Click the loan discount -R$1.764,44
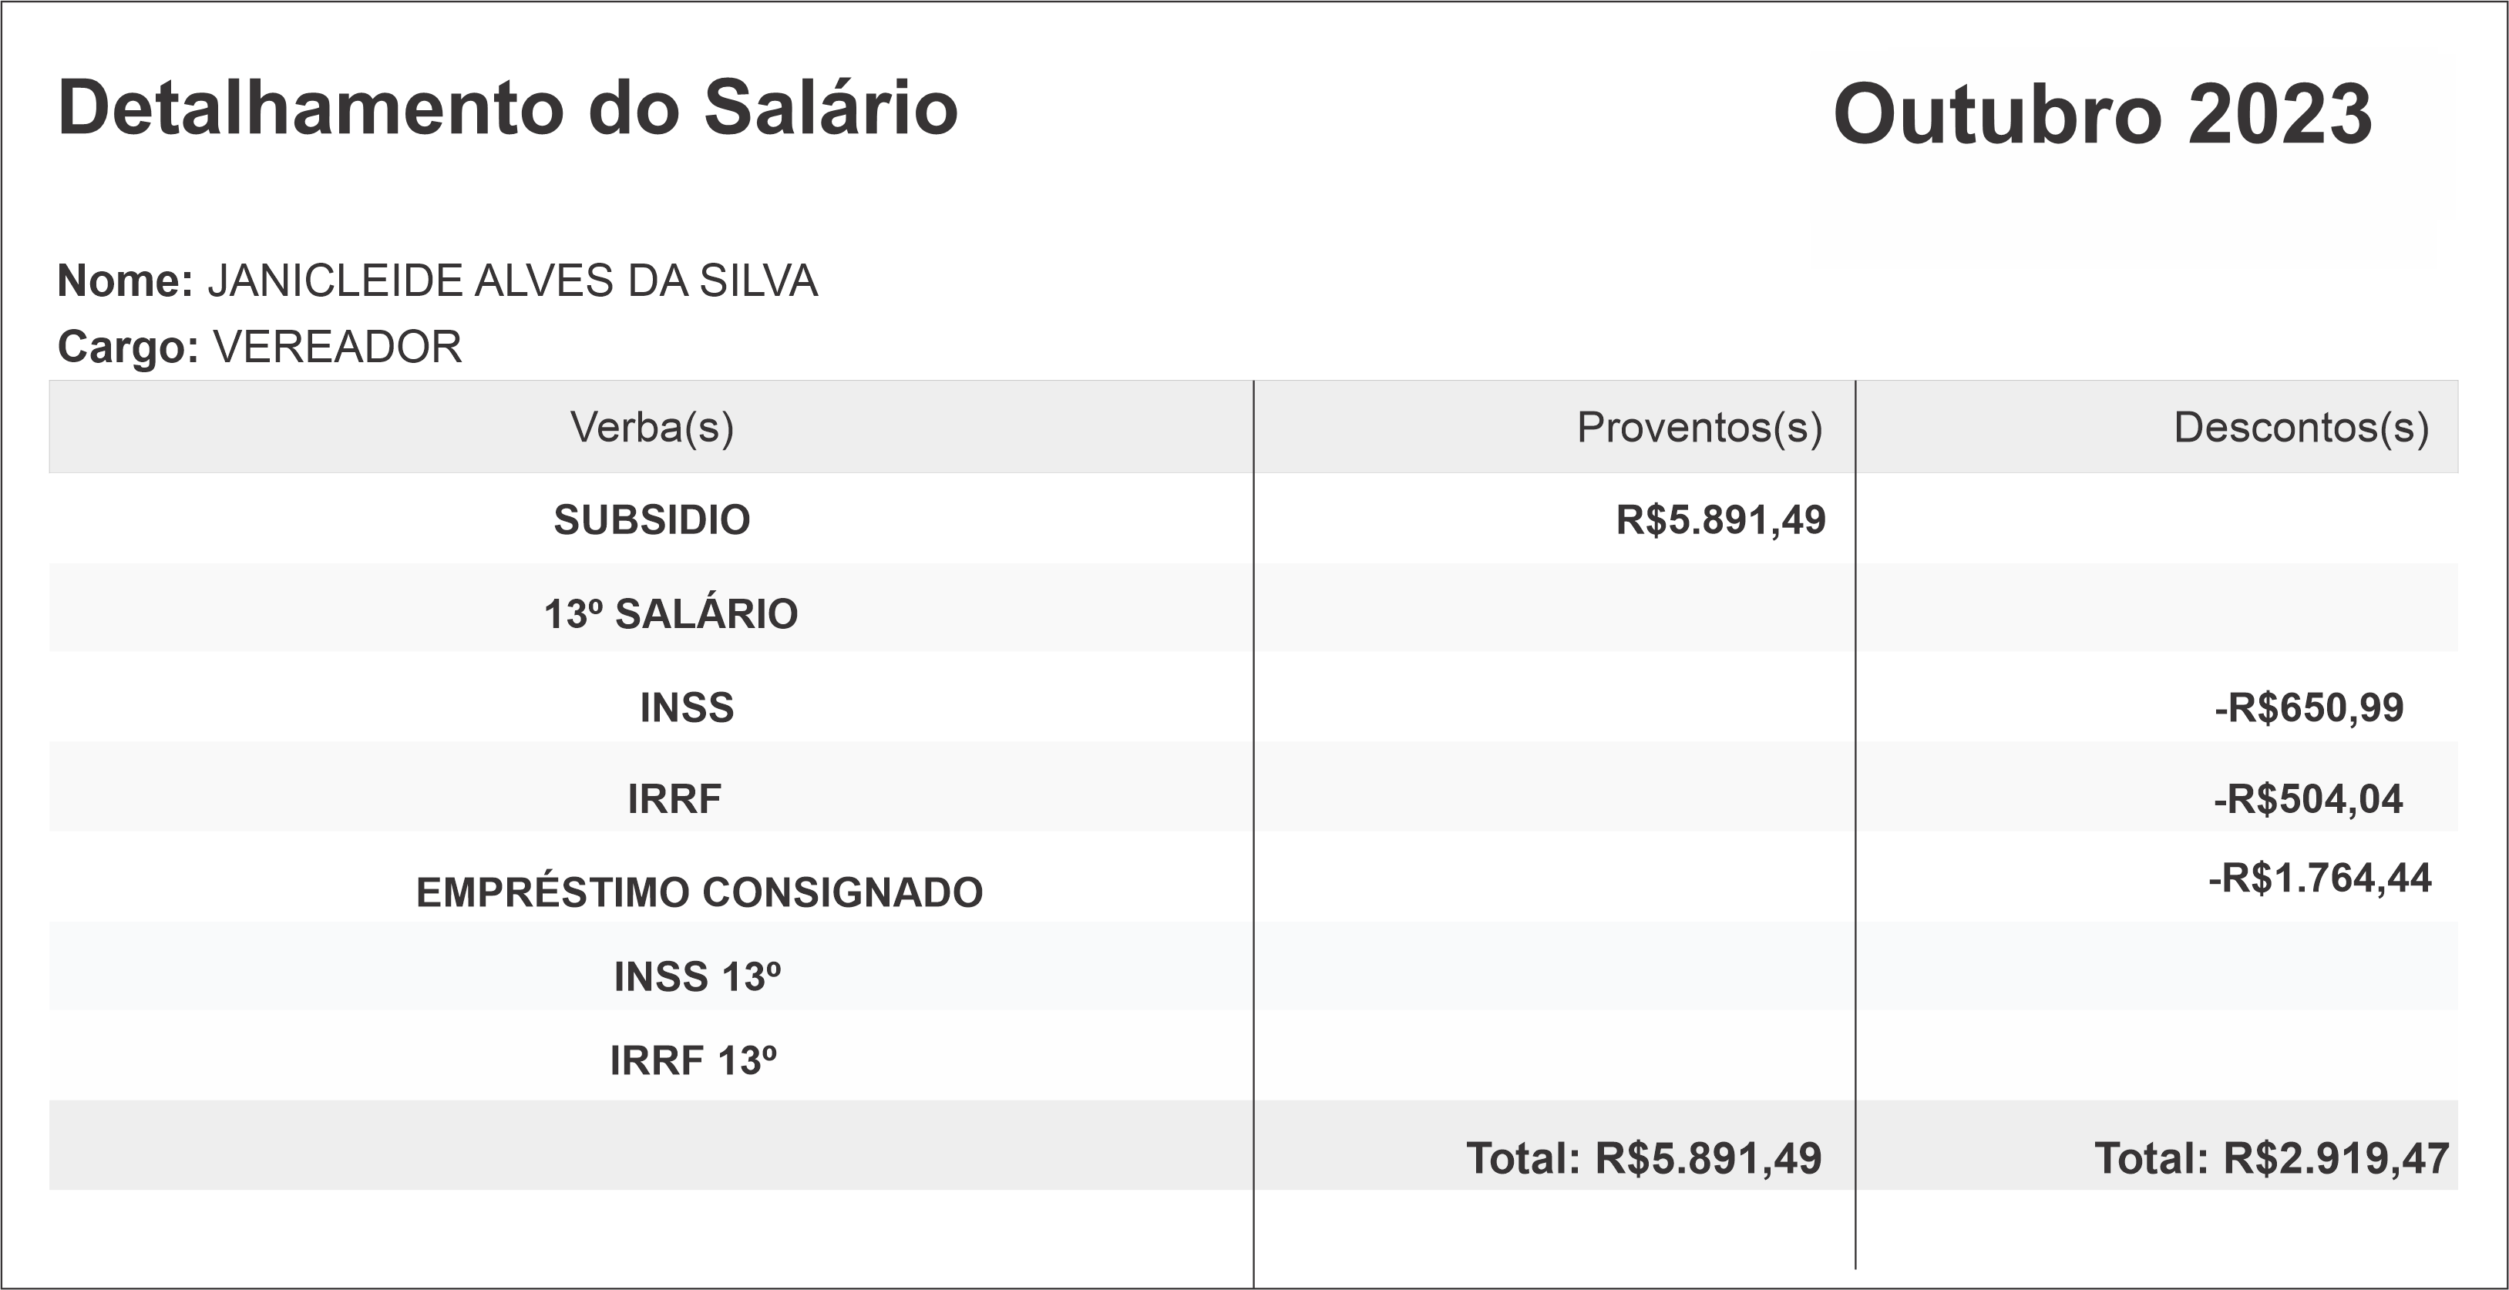This screenshot has height=1290, width=2509. point(2319,879)
